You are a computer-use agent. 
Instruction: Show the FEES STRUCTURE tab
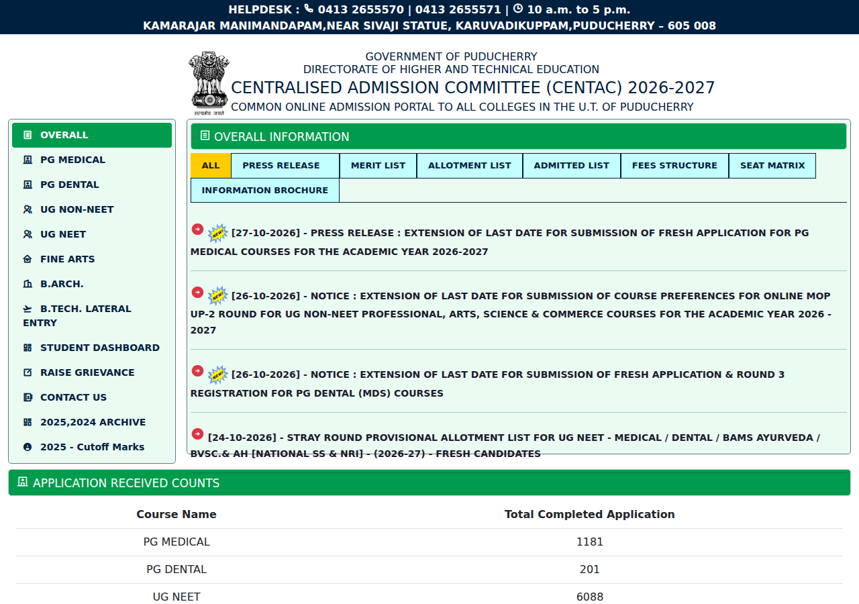[x=674, y=166]
